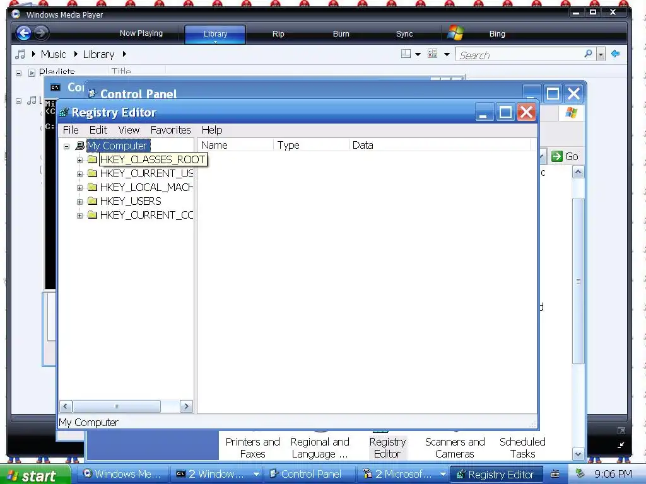Screen dimensions: 646x484
Task: Click the Name column header
Action: point(235,145)
